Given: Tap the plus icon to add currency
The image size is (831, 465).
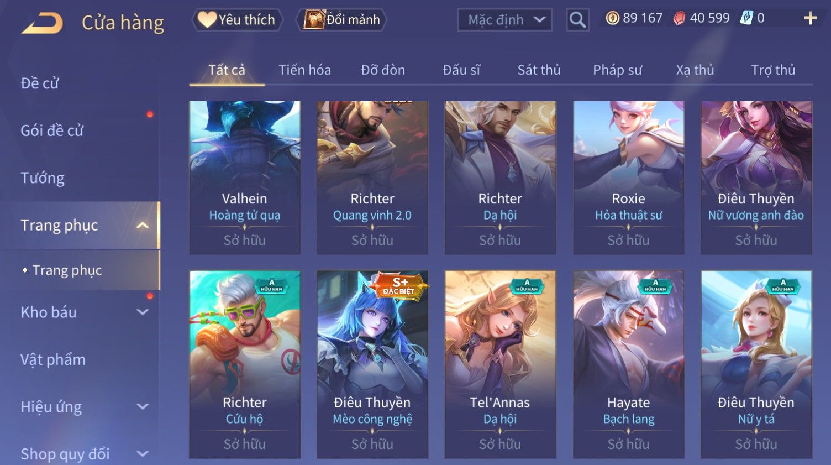Looking at the screenshot, I should click(x=810, y=19).
